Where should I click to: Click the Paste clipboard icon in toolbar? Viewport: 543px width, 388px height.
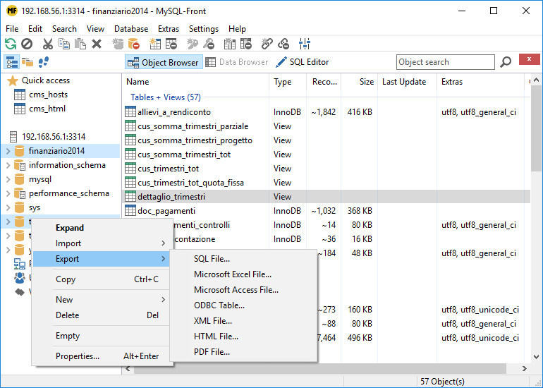click(80, 44)
